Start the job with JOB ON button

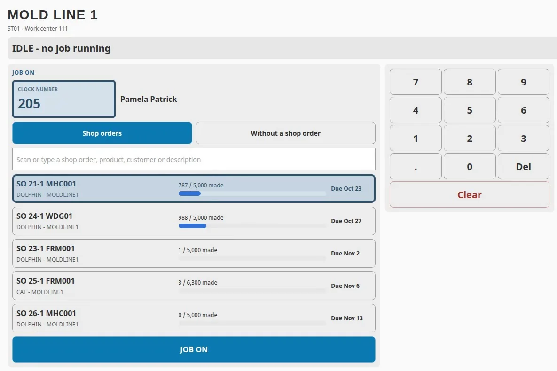pos(194,349)
